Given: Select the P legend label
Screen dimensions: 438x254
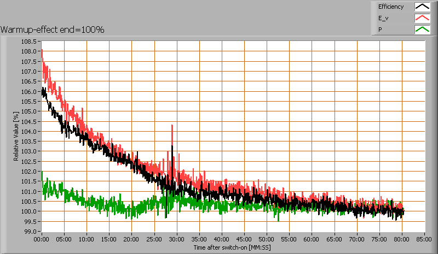Looking at the screenshot, I should tap(380, 29).
